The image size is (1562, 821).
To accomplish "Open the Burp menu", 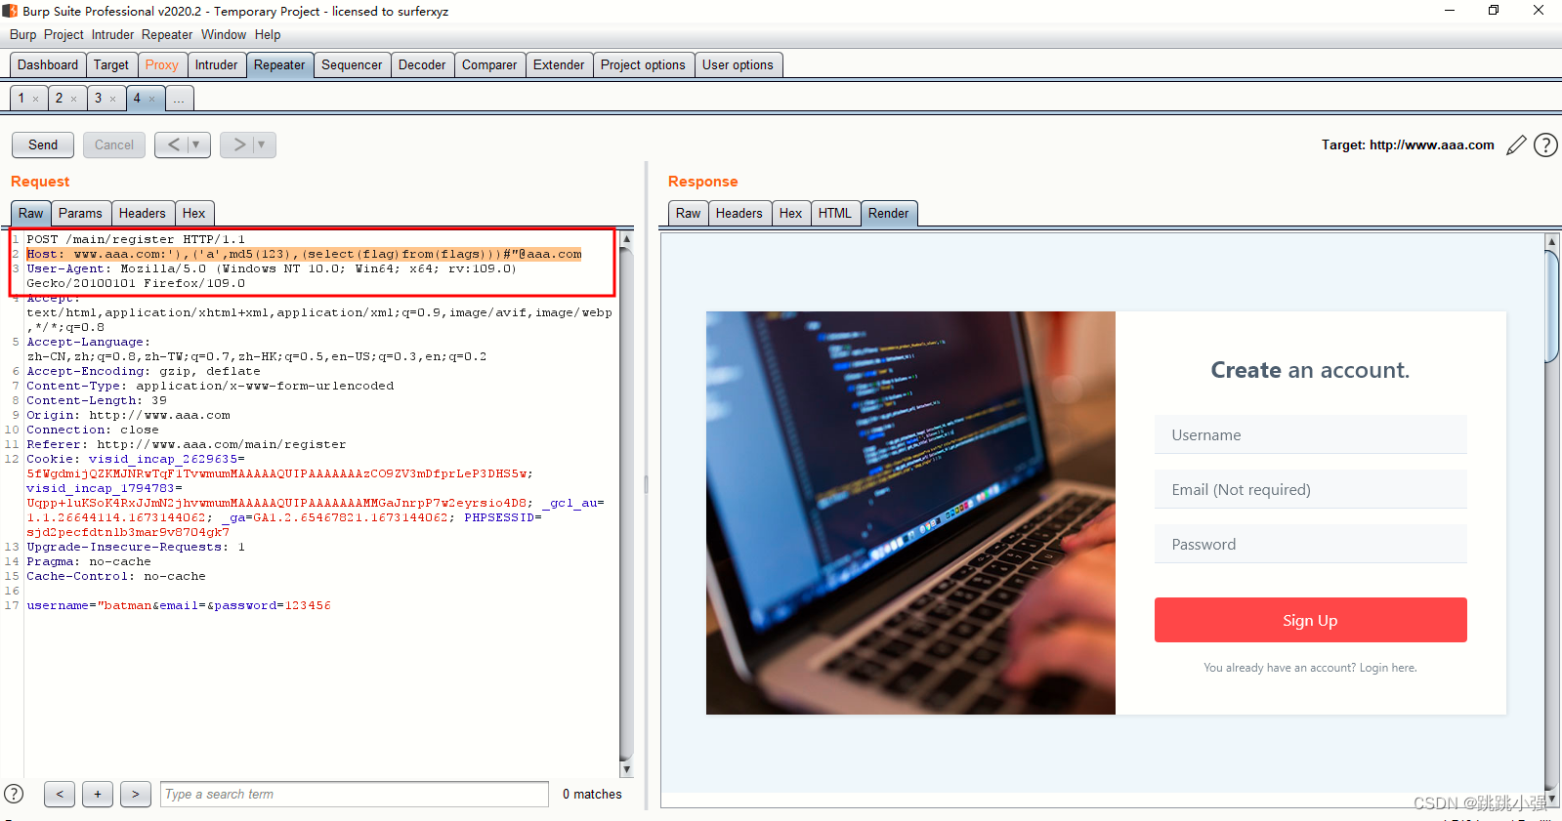I will 23,34.
